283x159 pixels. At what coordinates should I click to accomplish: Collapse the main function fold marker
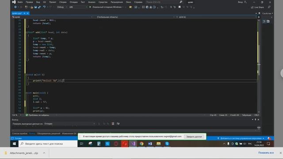coord(27,93)
